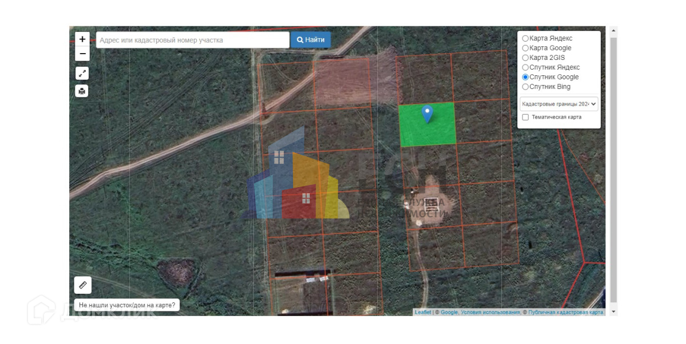Viewport: 686px width, 344px height.
Task: Print the map using printer icon
Action: (82, 91)
